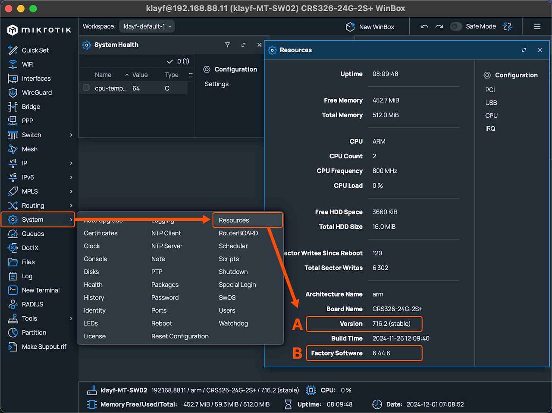
Task: Open Quick Set from the sidebar
Action: (35, 50)
